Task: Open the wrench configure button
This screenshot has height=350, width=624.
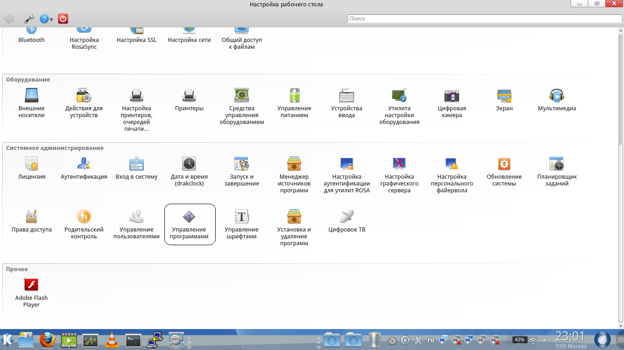Action: tap(29, 19)
